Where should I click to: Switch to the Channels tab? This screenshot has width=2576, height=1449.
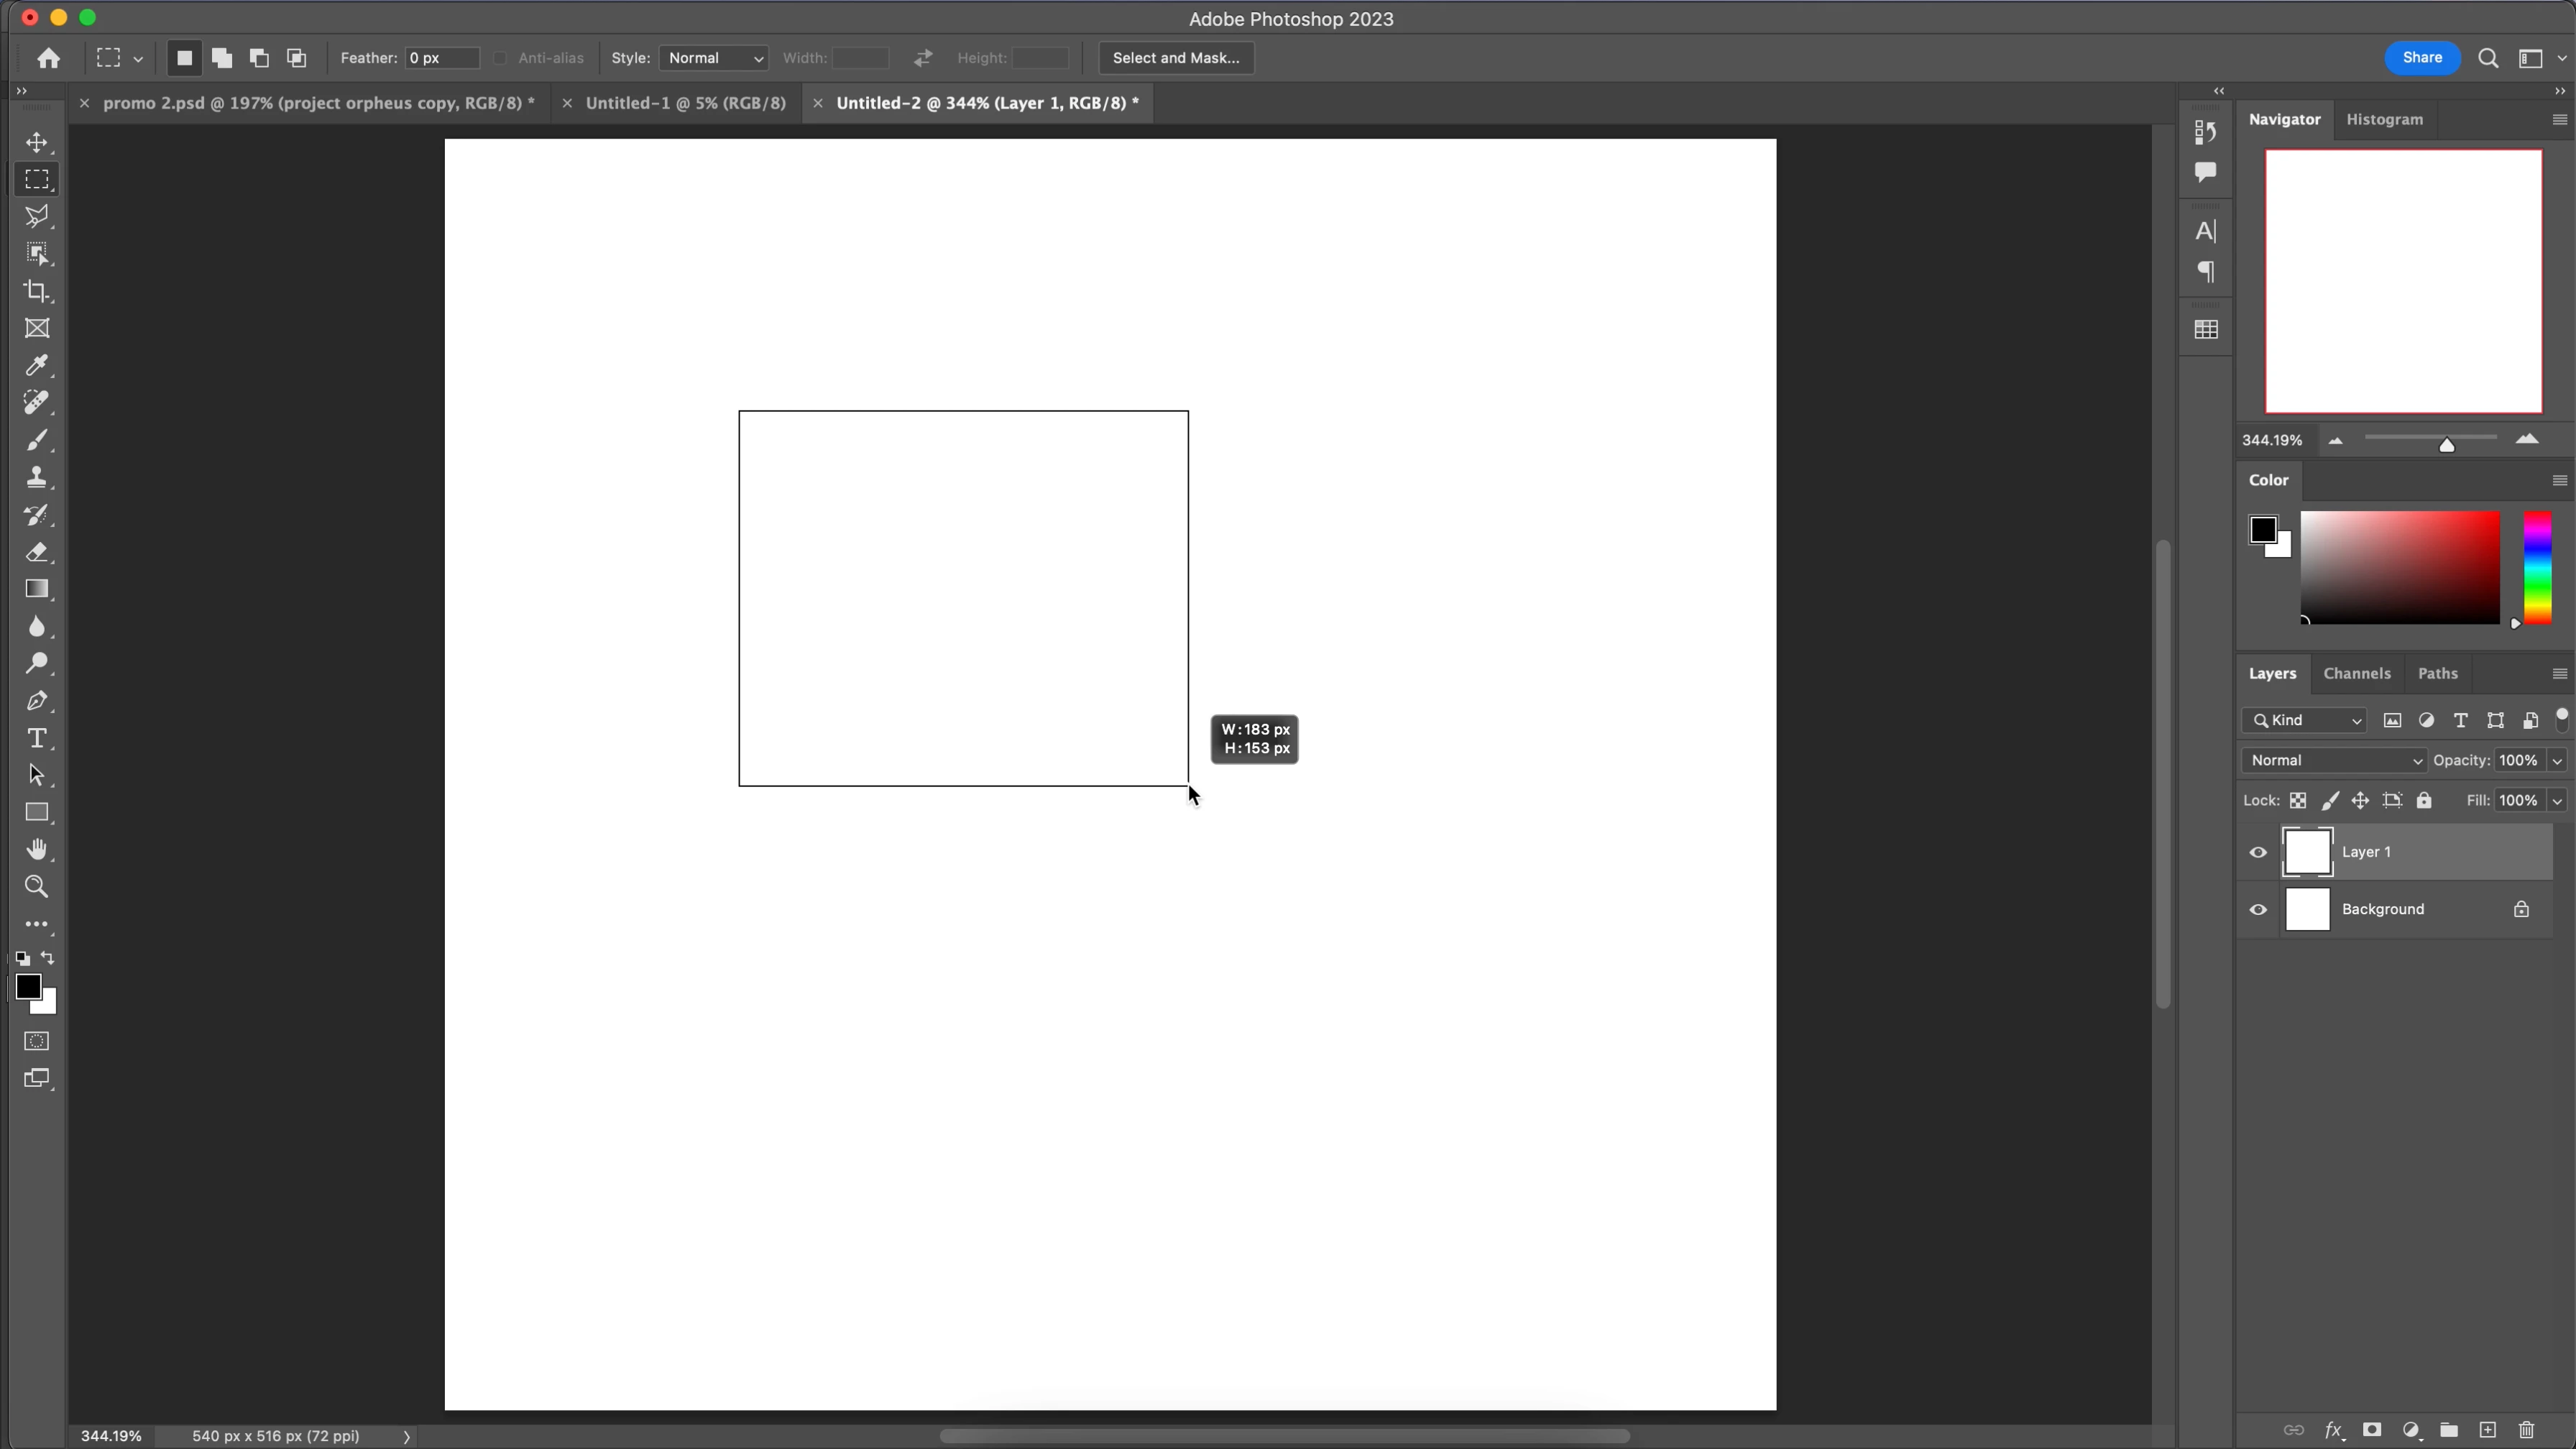click(2356, 673)
